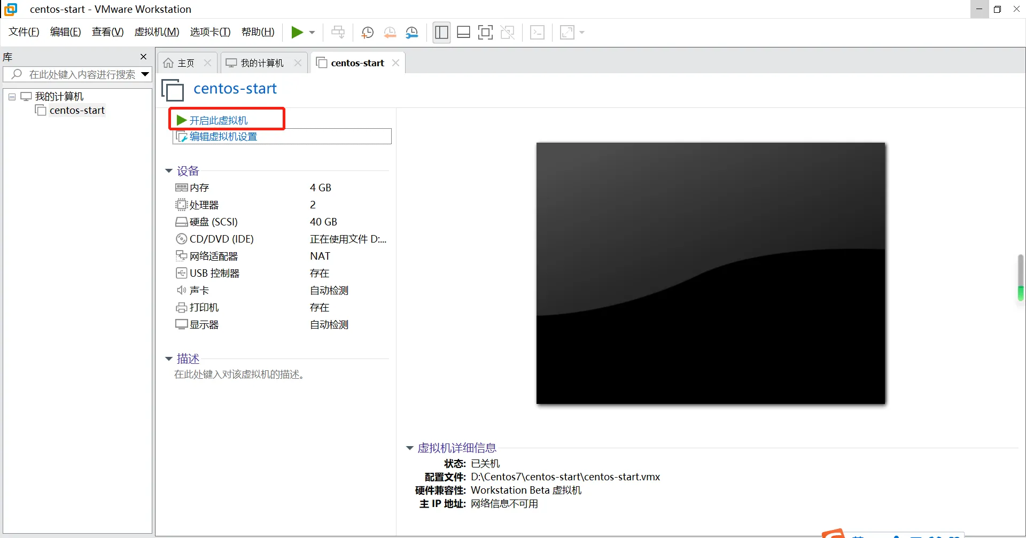Take a snapshot with the clock icon
Image resolution: width=1026 pixels, height=538 pixels.
pyautogui.click(x=367, y=33)
